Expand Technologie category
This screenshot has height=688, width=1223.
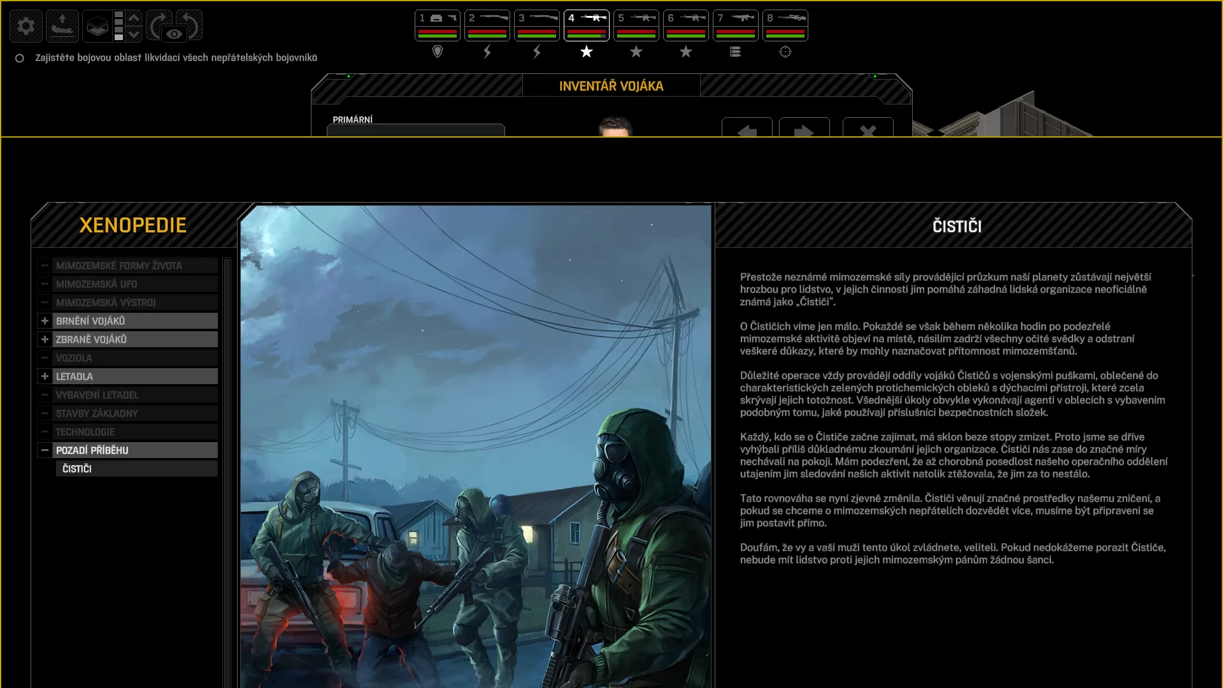click(x=45, y=432)
